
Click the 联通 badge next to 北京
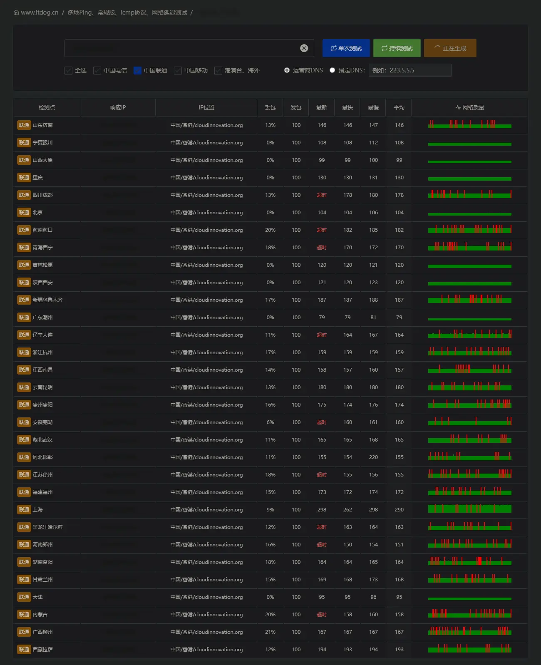tap(24, 213)
